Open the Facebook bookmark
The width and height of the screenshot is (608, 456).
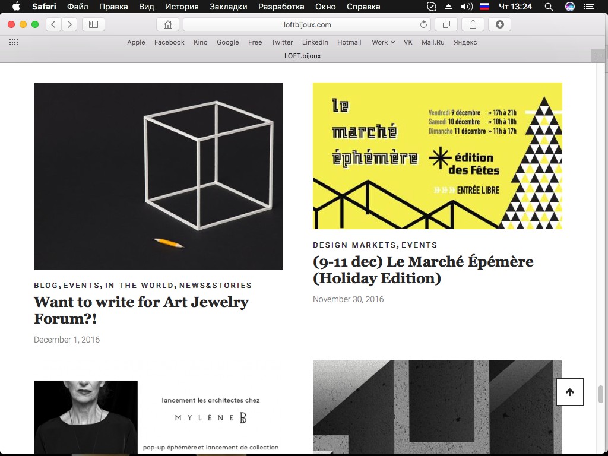(169, 42)
